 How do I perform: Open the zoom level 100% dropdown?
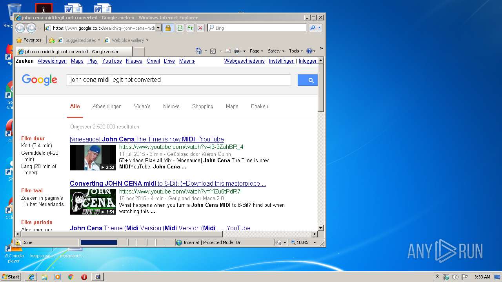[x=314, y=242]
